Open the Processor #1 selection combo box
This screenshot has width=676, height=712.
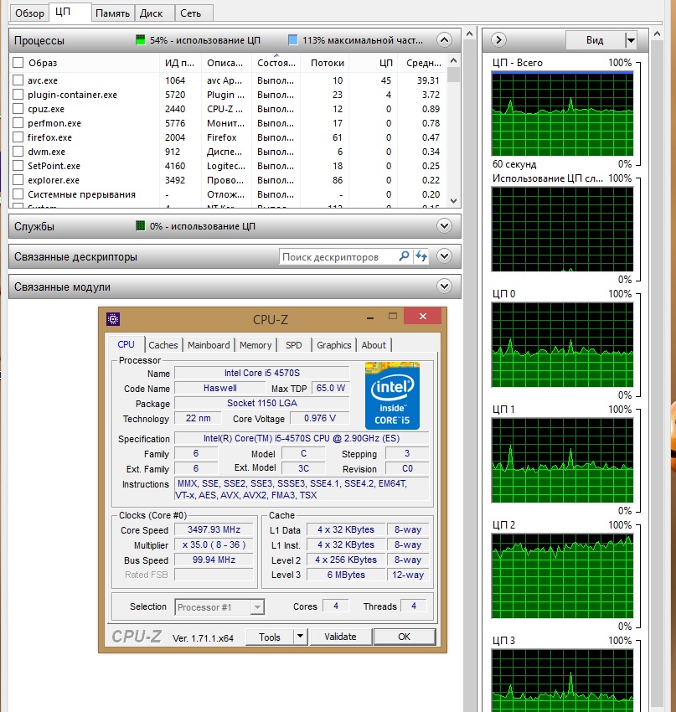pos(219,607)
